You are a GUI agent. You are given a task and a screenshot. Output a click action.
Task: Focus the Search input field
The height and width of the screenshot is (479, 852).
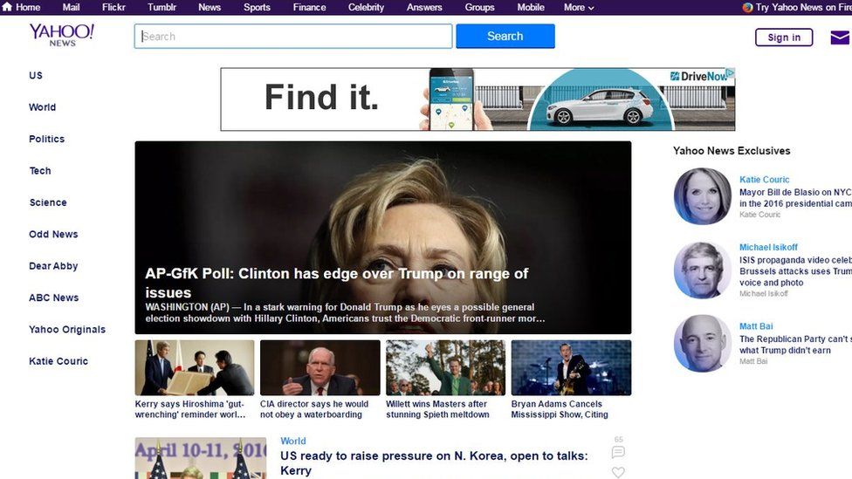293,37
